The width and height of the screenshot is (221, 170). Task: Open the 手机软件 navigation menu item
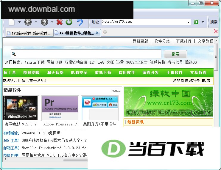[x=175, y=73]
